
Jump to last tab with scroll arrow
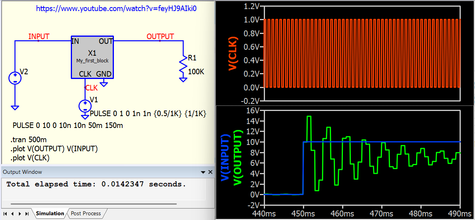[27, 214]
